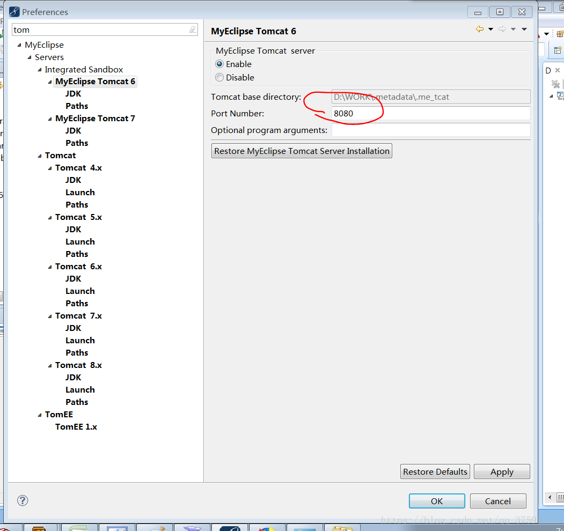Select MyEclipse Tomcat 6 tree item
The image size is (564, 531).
[x=96, y=82]
